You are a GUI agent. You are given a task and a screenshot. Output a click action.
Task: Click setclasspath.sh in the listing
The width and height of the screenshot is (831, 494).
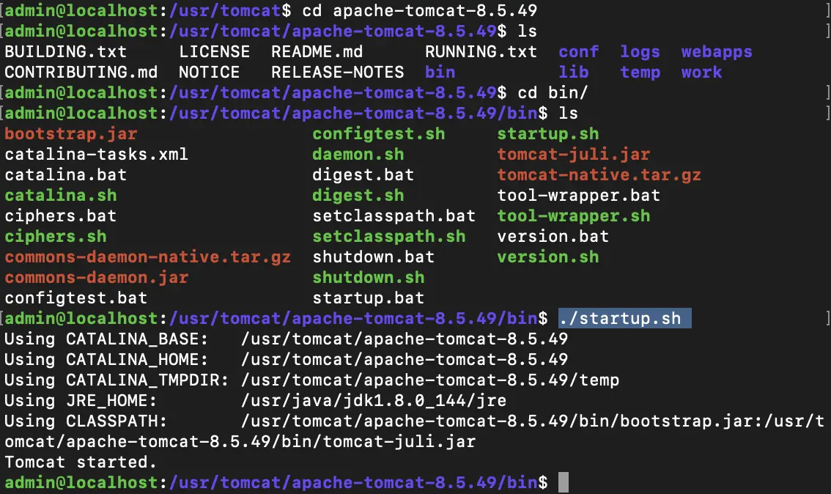pos(389,237)
